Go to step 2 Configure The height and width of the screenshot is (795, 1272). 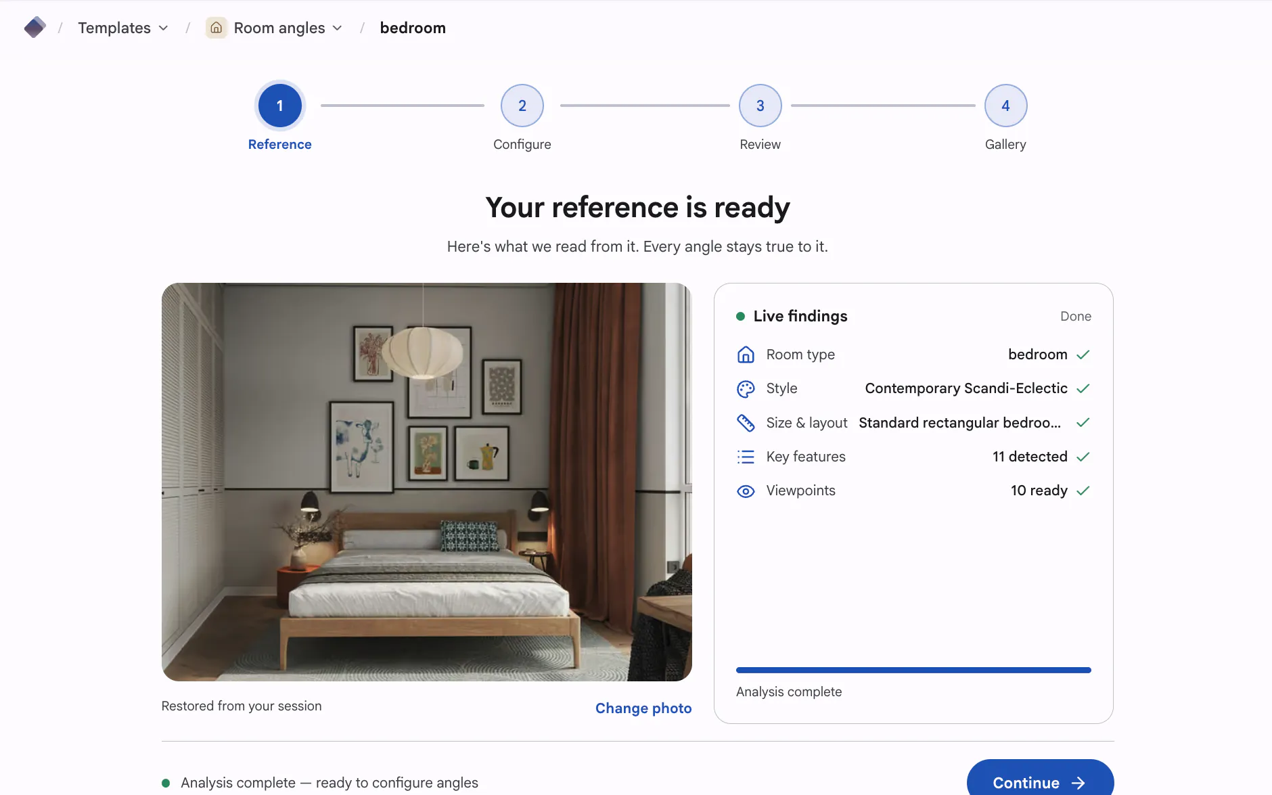(x=522, y=106)
